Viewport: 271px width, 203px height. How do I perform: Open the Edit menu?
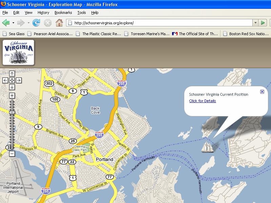16,13
